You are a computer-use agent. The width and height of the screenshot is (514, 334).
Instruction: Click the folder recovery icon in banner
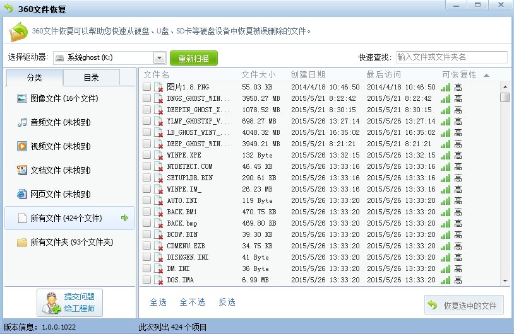[18, 32]
